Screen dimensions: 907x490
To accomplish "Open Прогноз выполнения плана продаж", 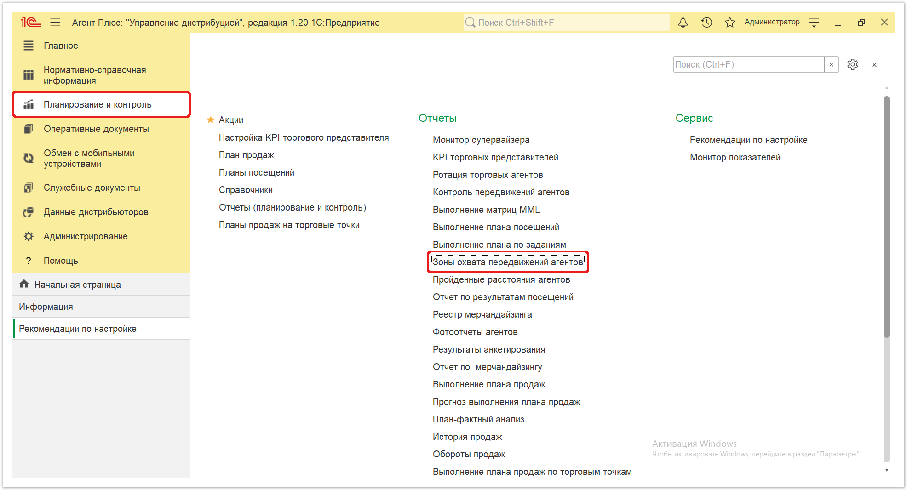I will [x=506, y=402].
